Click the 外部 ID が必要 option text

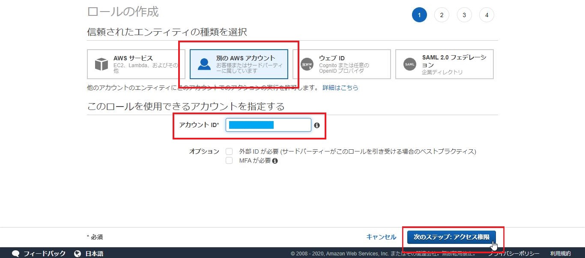358,151
